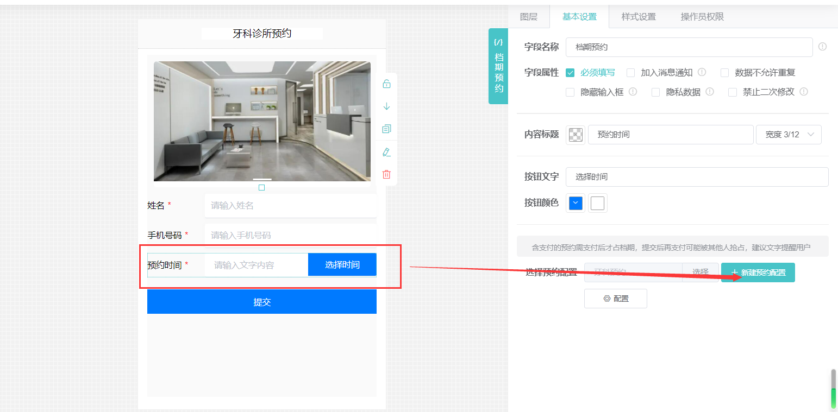Click the 姓名 field label
The height and width of the screenshot is (412, 838).
(156, 205)
